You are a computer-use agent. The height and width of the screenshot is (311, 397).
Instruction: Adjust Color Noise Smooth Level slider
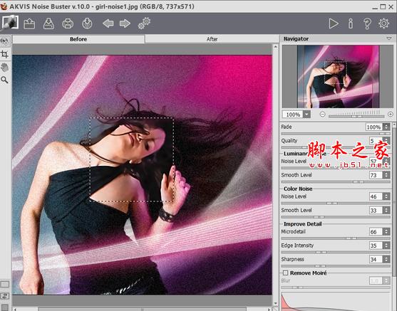(x=336, y=217)
